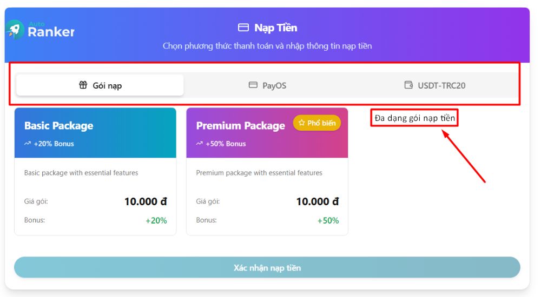This screenshot has width=541, height=297.
Task: Select the Gói nạp tab
Action: tap(100, 85)
